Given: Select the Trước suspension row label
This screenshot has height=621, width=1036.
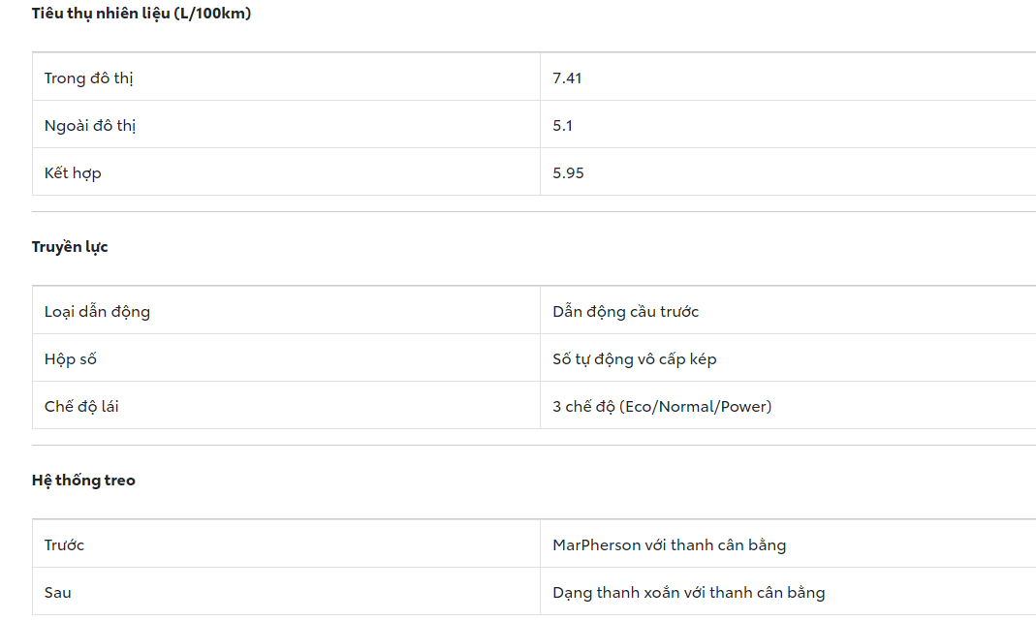Looking at the screenshot, I should 64,544.
